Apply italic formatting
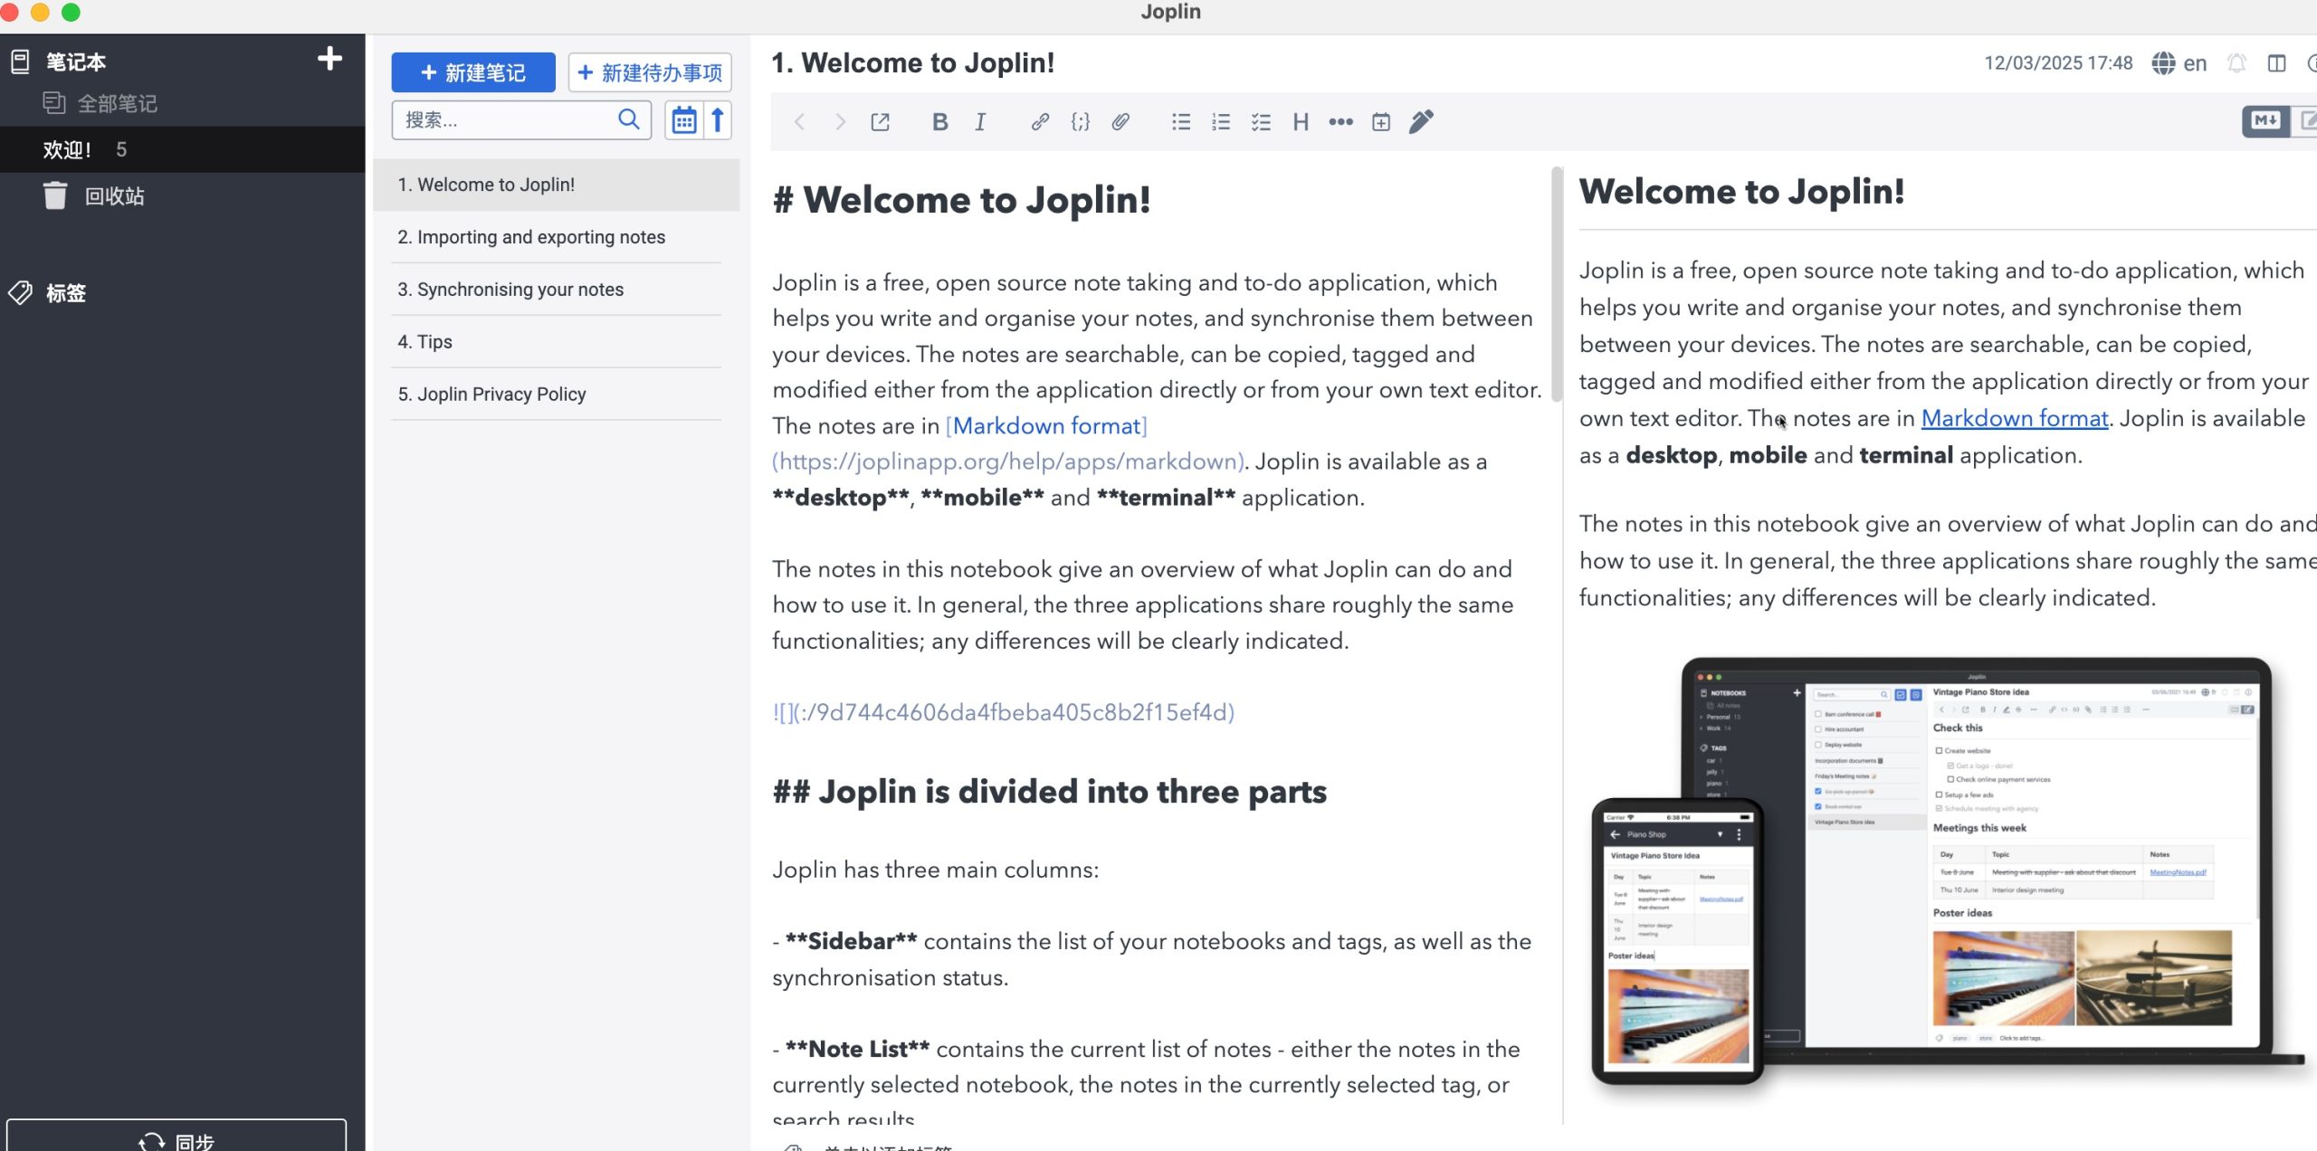2317x1151 pixels. (980, 122)
